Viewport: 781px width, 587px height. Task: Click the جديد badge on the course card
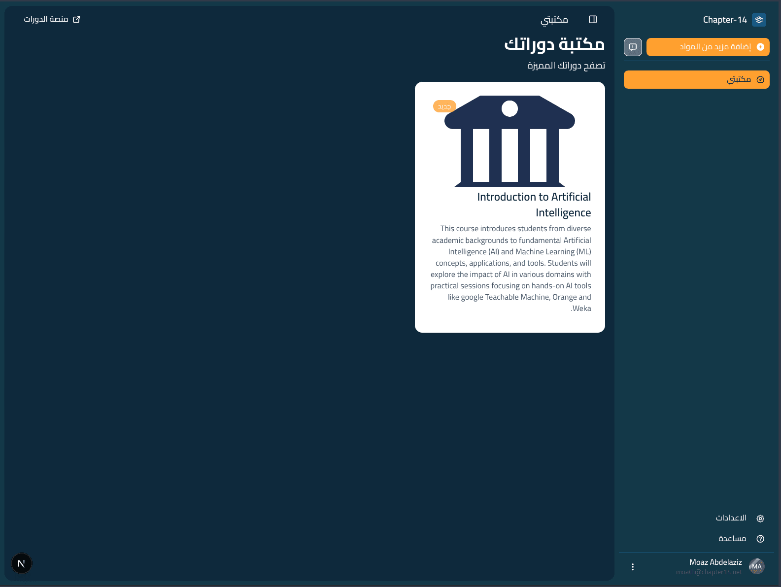click(444, 106)
